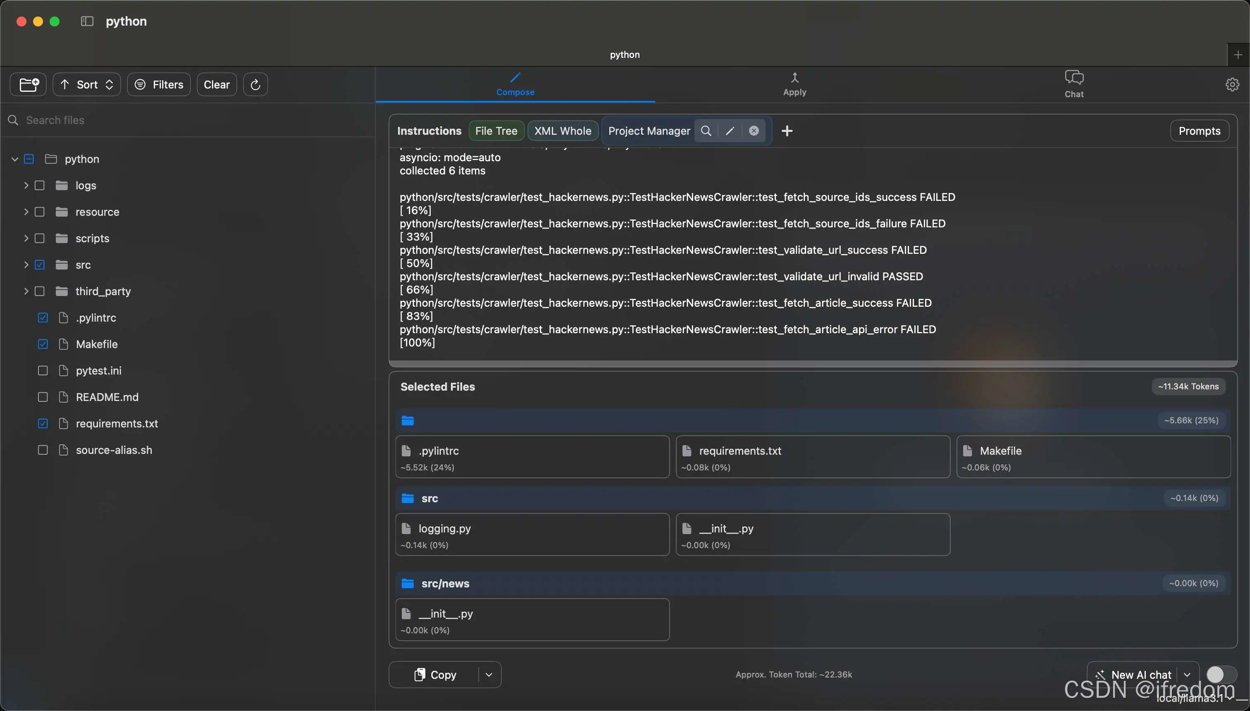Click the refresh file list icon
The image size is (1250, 711).
click(x=255, y=84)
